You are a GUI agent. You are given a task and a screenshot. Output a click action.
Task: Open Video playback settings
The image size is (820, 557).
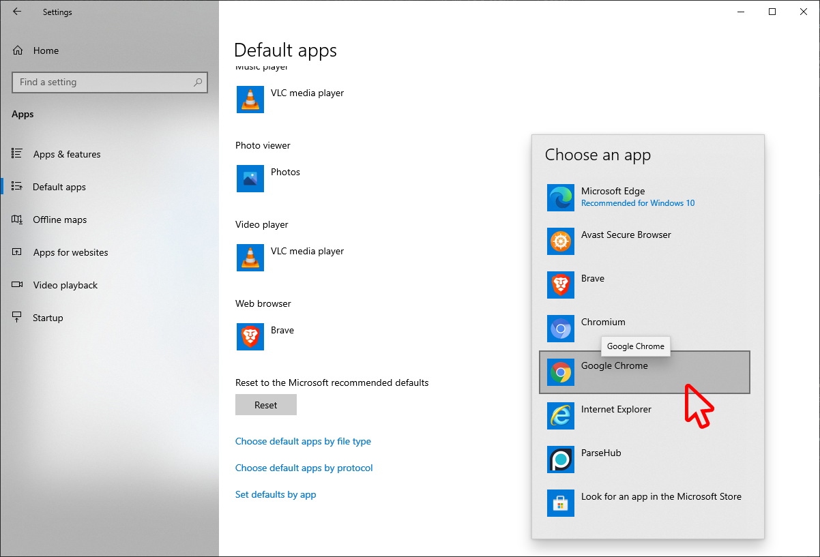[x=109, y=285]
